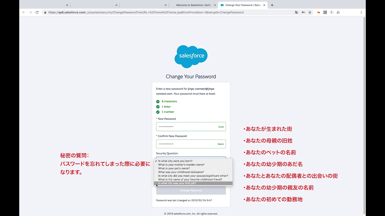Click the page vertical scrollbar

(x=364, y=115)
